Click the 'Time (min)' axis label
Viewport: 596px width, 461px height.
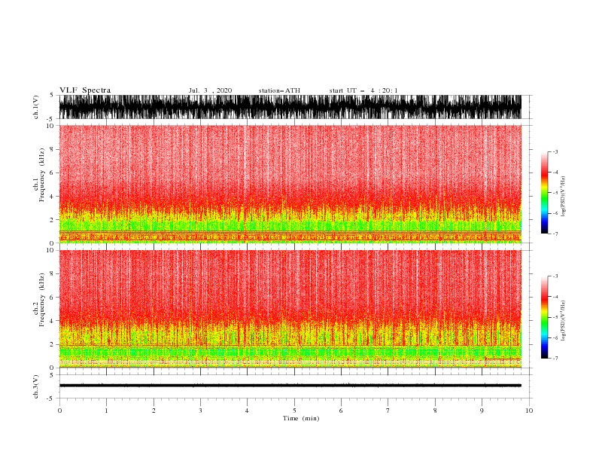(x=301, y=418)
